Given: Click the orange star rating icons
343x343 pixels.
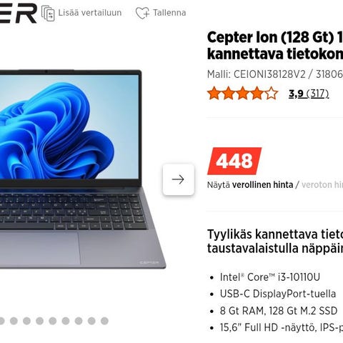Looking at the screenshot, I should (242, 93).
